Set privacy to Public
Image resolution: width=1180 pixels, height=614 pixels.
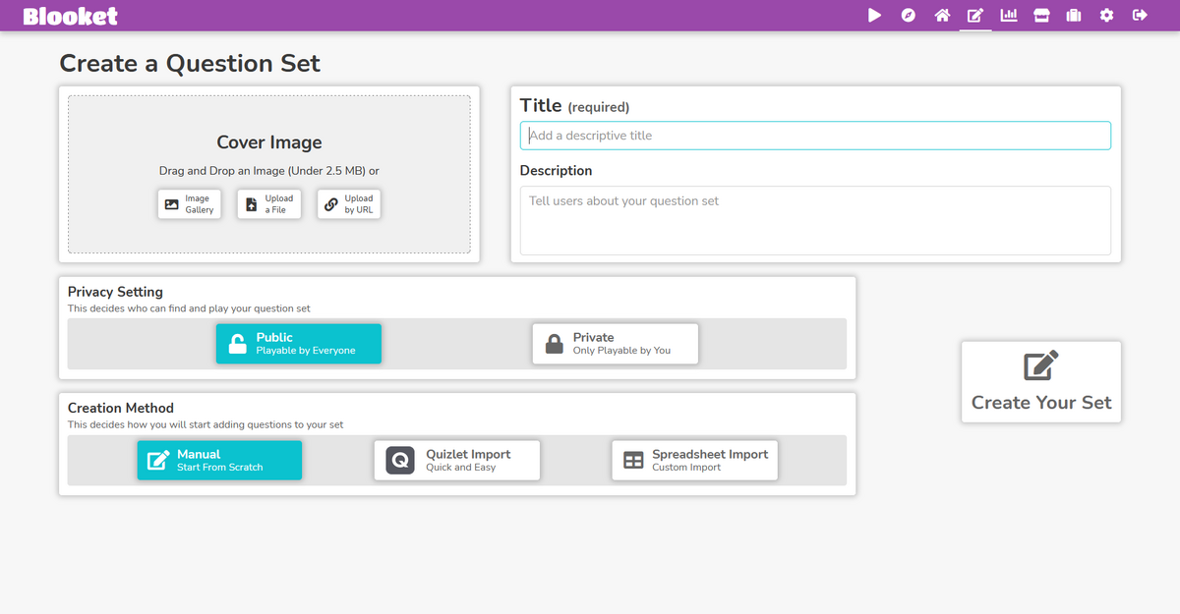pos(298,344)
